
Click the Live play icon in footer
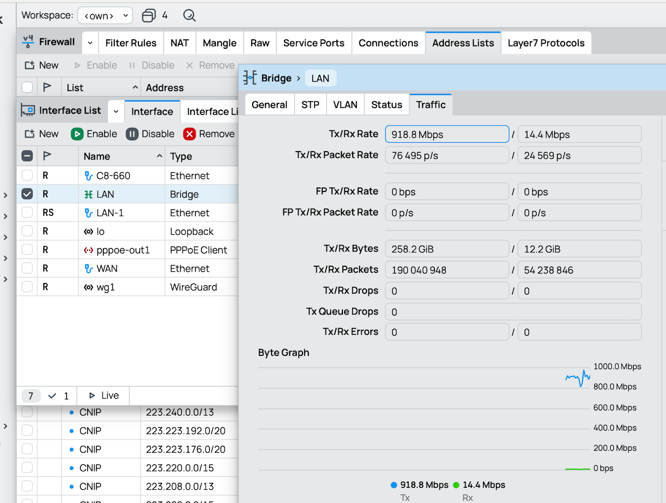click(x=92, y=395)
